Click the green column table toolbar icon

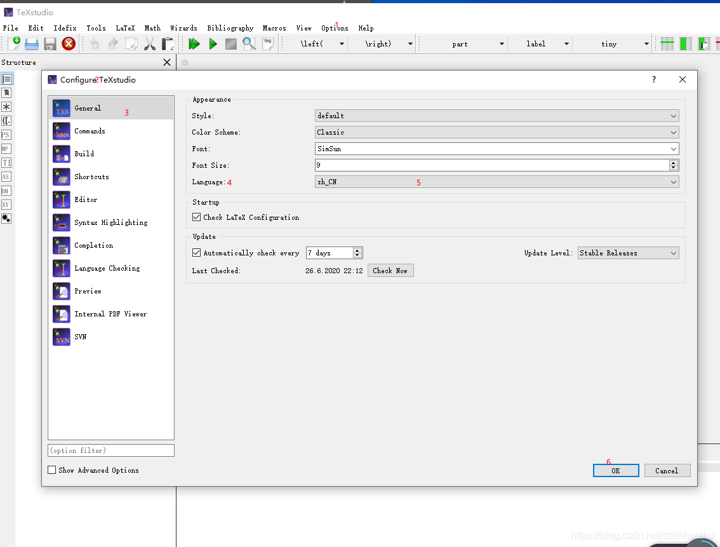[x=686, y=44]
